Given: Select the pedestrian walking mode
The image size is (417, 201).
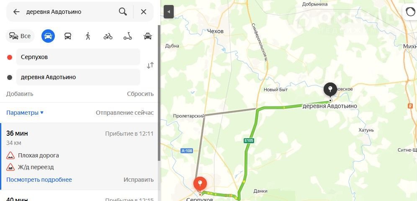Looking at the screenshot, I should click(88, 36).
